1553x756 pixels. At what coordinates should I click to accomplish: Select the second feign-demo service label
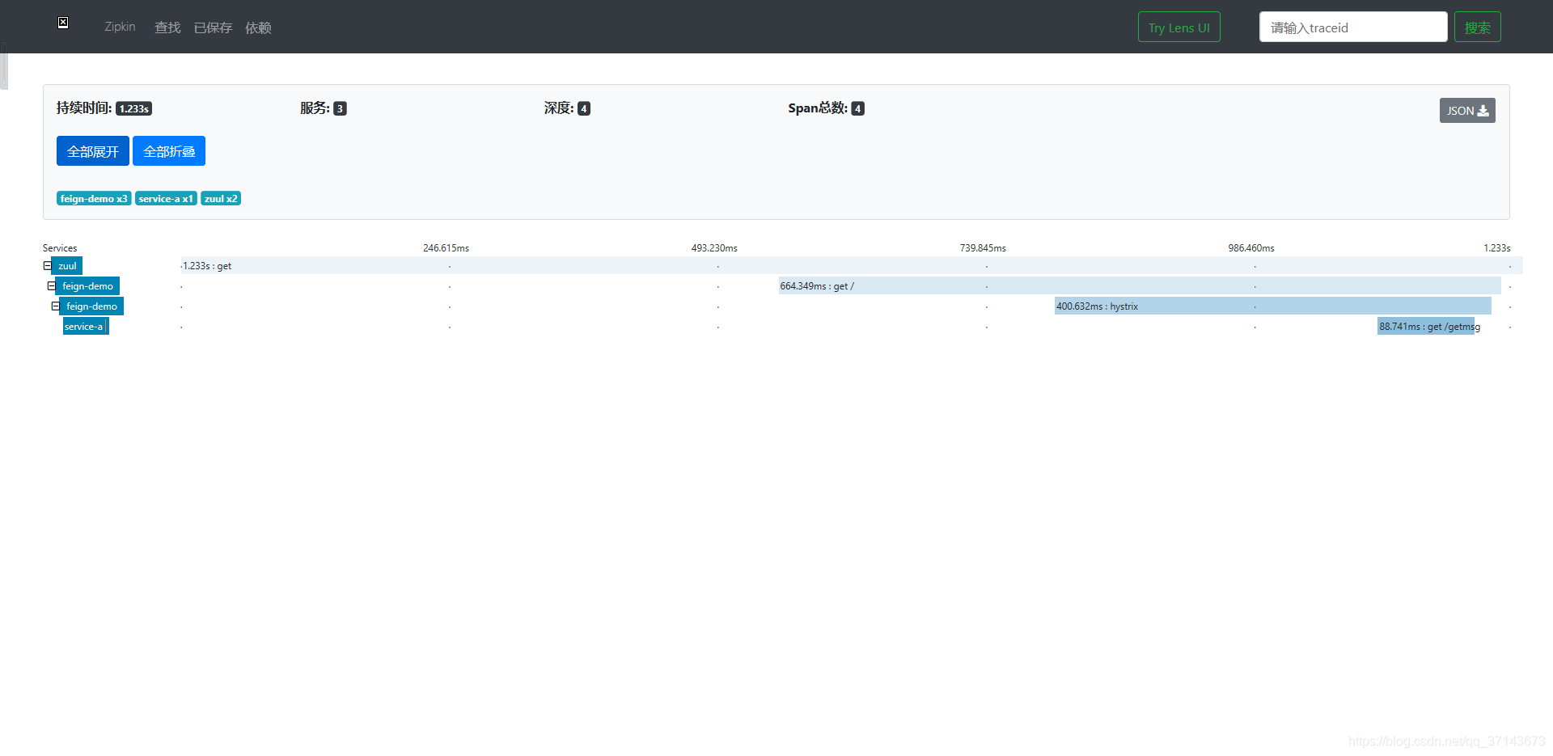click(x=91, y=306)
